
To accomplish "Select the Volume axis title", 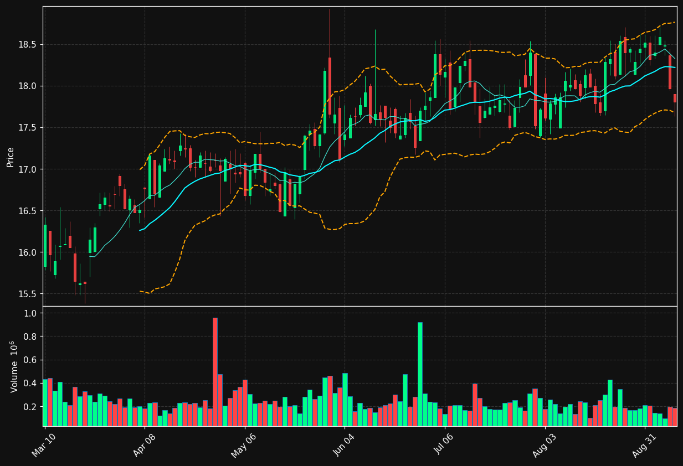I will (14, 366).
